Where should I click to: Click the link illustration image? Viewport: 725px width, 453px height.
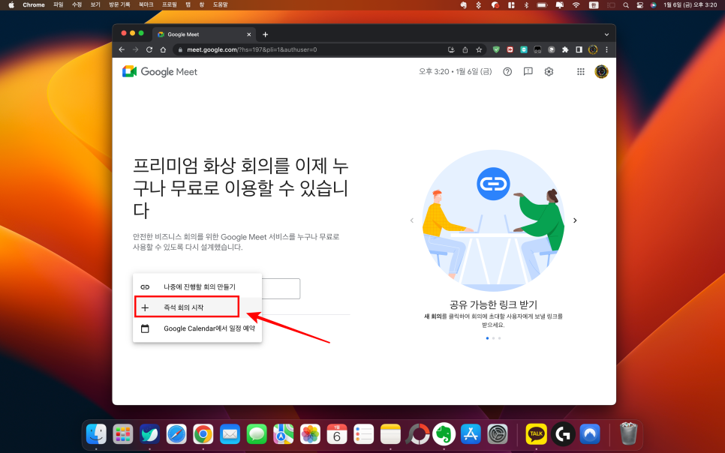(x=493, y=220)
